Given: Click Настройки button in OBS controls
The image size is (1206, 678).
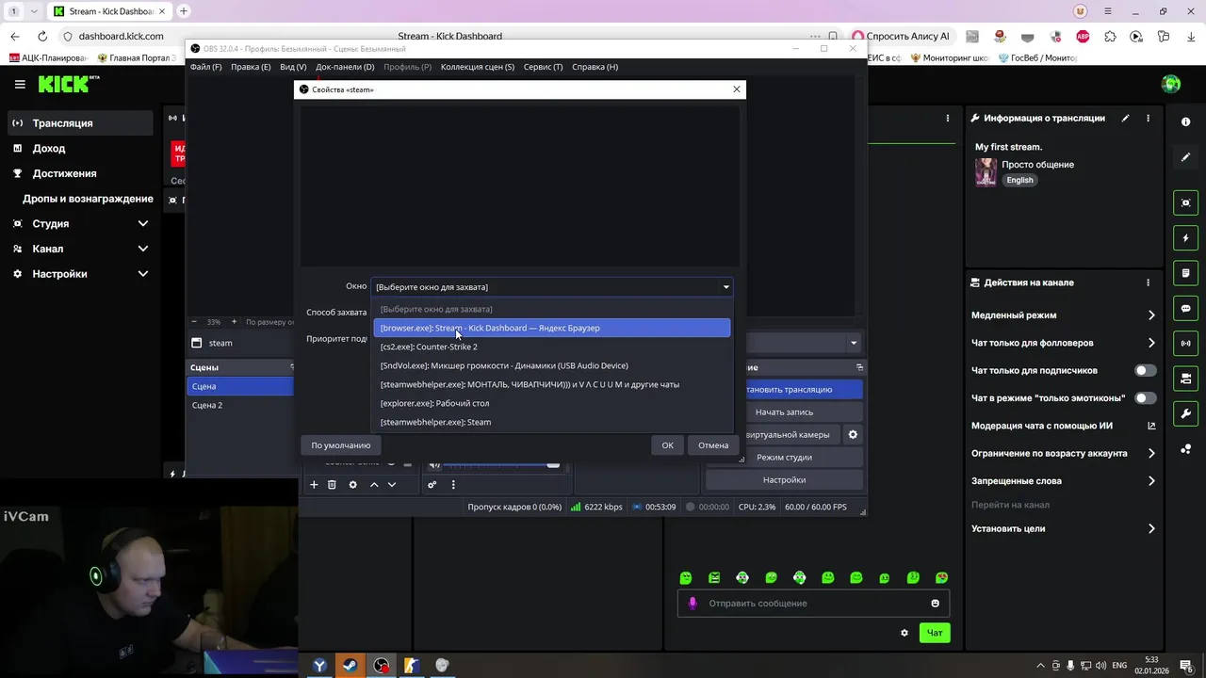Looking at the screenshot, I should (x=784, y=480).
